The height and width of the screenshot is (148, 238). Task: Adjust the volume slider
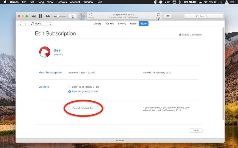pos(58,16)
